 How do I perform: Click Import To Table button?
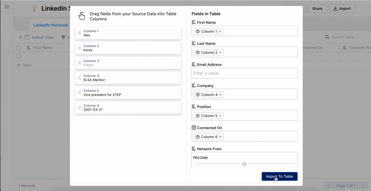(279, 176)
